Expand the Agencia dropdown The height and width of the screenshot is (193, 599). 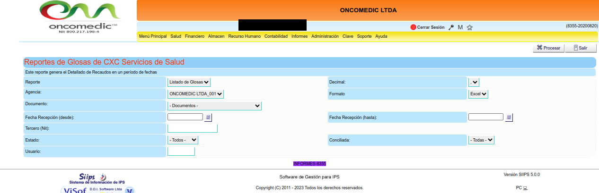(195, 94)
